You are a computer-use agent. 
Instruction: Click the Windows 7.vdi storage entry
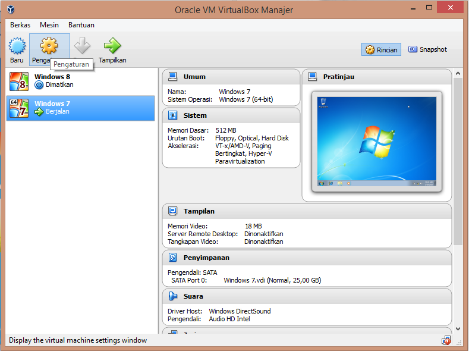coord(272,280)
